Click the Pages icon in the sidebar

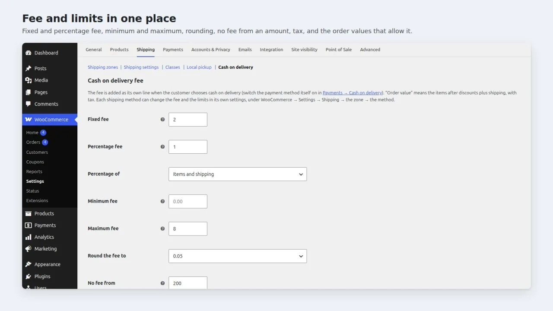(29, 92)
